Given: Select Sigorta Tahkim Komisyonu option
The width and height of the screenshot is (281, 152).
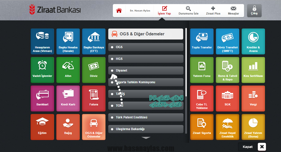Looking at the screenshot, I should tap(146, 82).
